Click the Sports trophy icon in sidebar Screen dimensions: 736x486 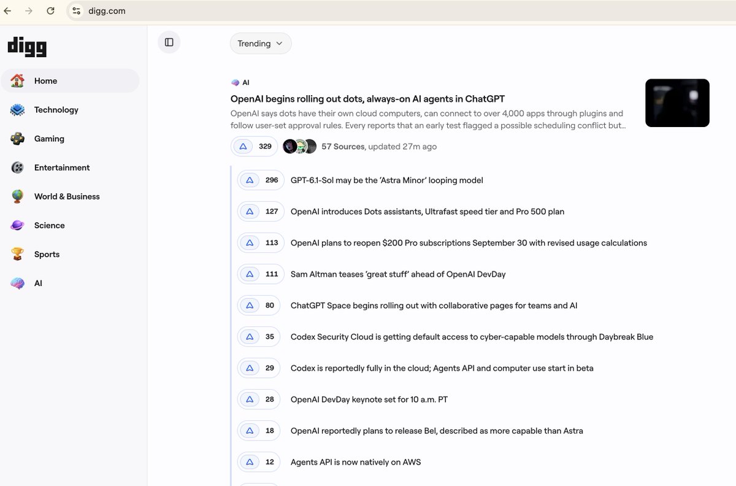coord(17,254)
